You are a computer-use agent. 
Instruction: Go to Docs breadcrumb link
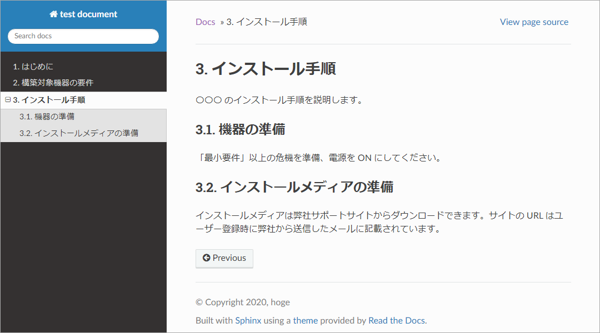(x=206, y=22)
